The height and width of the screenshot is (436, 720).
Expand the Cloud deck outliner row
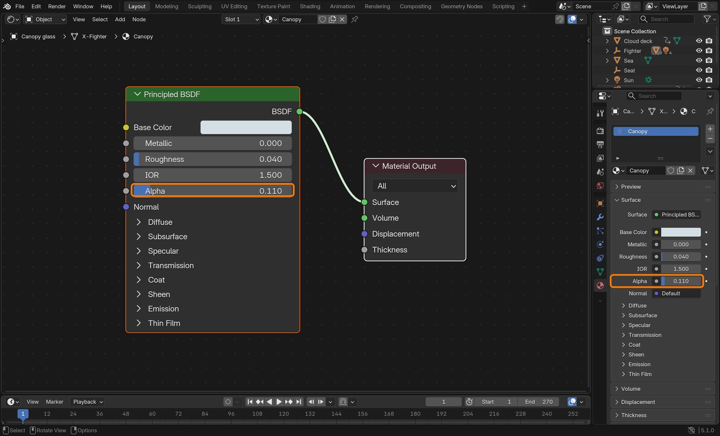pos(607,41)
